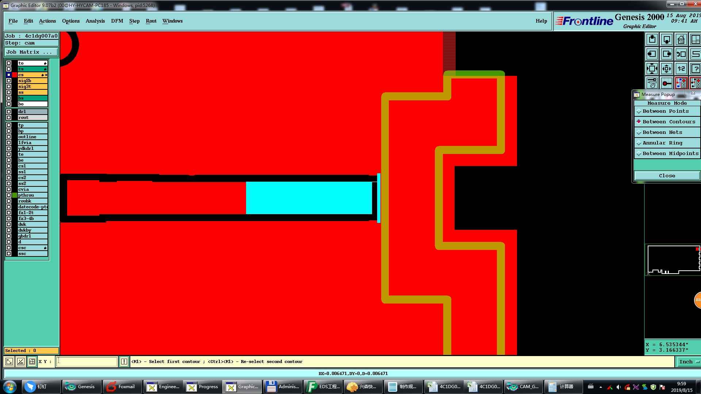Click the X Y coordinate input field
701x394 pixels.
[87, 362]
